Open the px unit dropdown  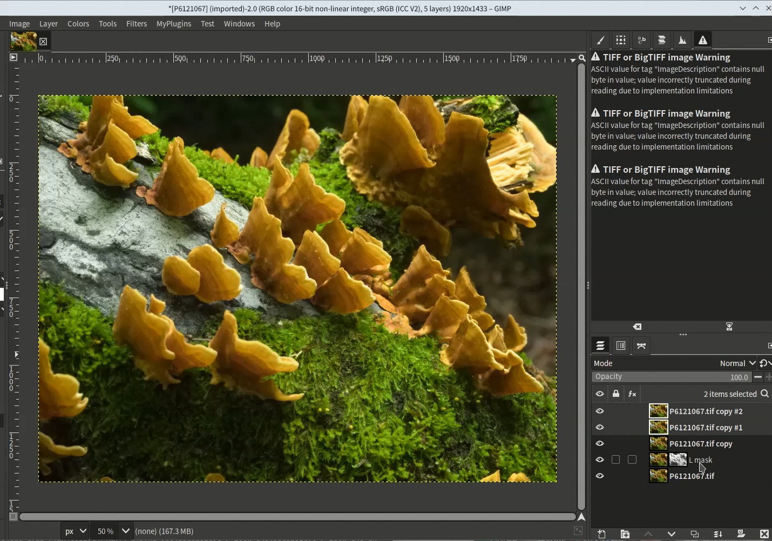(x=76, y=531)
